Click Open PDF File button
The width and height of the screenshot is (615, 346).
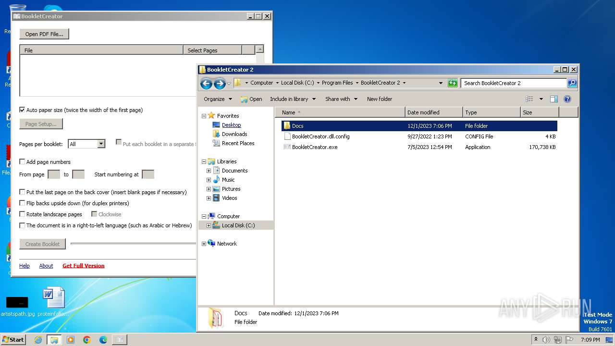coord(44,34)
